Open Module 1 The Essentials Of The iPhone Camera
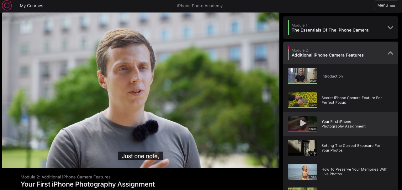Screen dimensions: 402x190 [x=341, y=27]
